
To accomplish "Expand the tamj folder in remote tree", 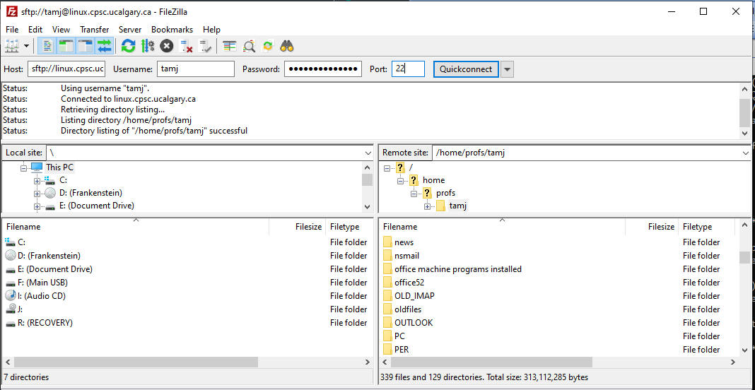I will 428,206.
